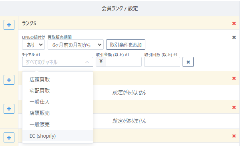Choose 店頭販売 in the channel list
The width and height of the screenshot is (241, 146).
point(58,113)
